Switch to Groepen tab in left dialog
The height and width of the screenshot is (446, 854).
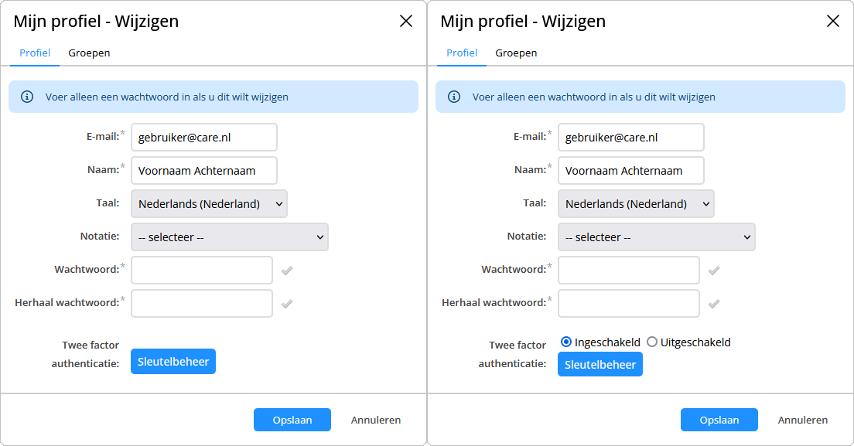click(89, 53)
